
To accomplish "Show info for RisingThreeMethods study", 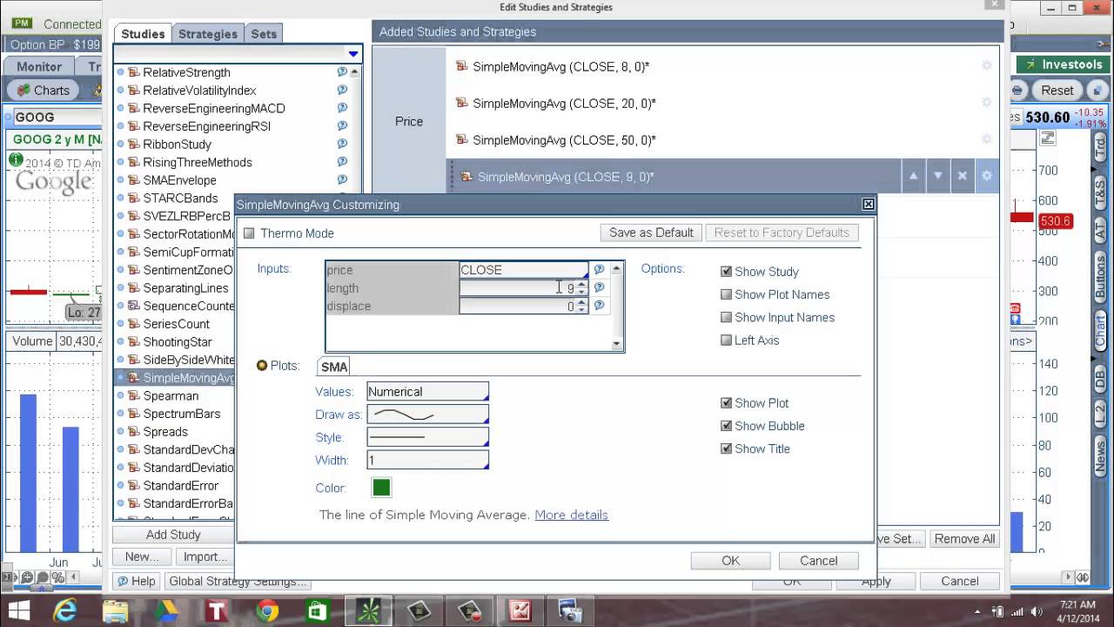I will [x=342, y=162].
